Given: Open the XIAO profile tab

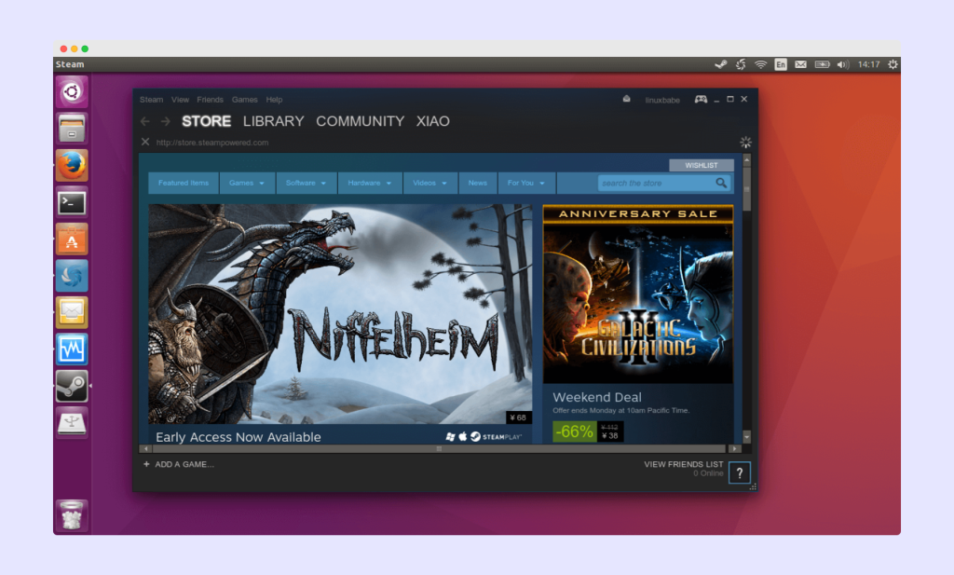Looking at the screenshot, I should point(432,121).
